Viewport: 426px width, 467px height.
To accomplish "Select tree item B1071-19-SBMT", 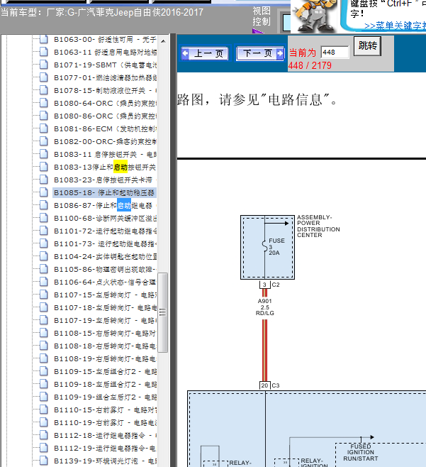I will point(105,65).
